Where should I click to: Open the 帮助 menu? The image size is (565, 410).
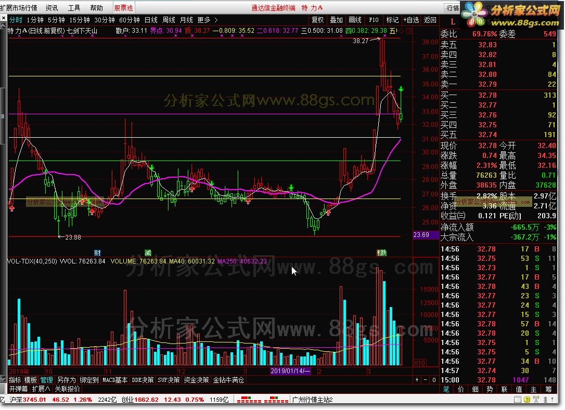click(x=96, y=8)
